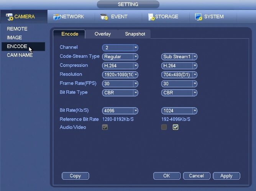The image size is (256, 191).
Task: Expand main stream Bit Rate 4096 dropdown
Action: click(120, 111)
